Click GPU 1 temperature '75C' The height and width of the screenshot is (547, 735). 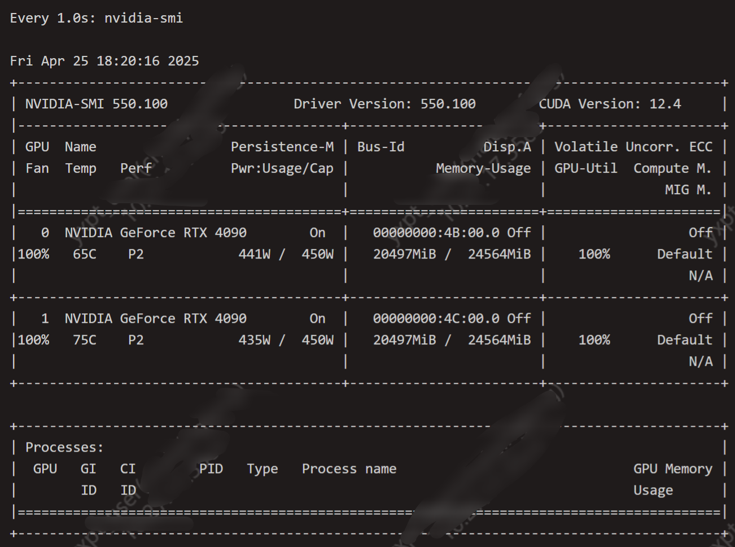point(85,340)
